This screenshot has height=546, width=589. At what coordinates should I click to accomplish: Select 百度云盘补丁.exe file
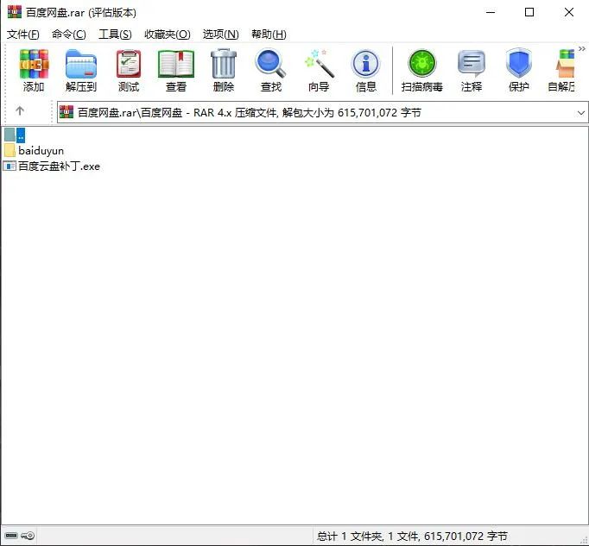59,166
